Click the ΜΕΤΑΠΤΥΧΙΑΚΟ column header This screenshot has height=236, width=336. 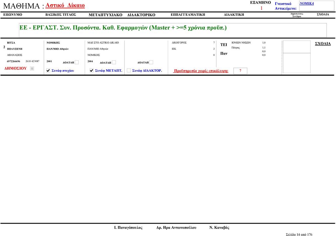(105, 15)
